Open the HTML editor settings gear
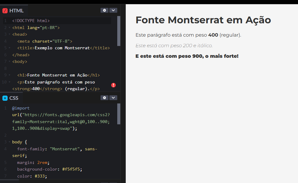298x183 pixels. (x=104, y=10)
